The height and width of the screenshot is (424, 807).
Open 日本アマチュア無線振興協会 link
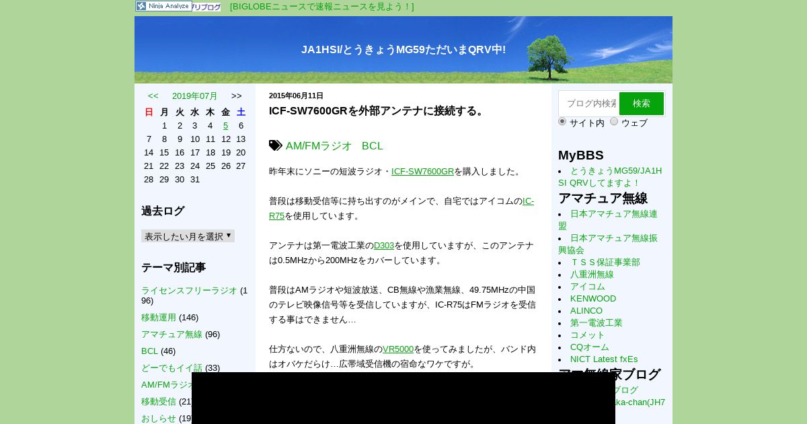[608, 244]
